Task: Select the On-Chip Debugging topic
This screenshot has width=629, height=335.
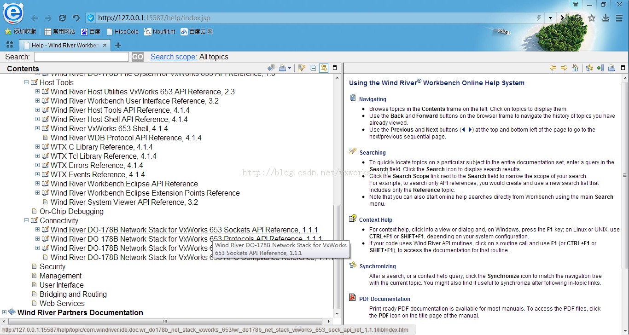Action: 71,211
